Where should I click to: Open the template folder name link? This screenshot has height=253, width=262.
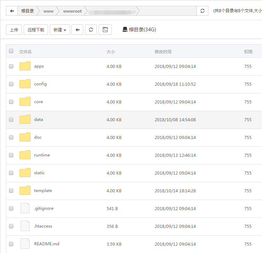pyautogui.click(x=43, y=191)
